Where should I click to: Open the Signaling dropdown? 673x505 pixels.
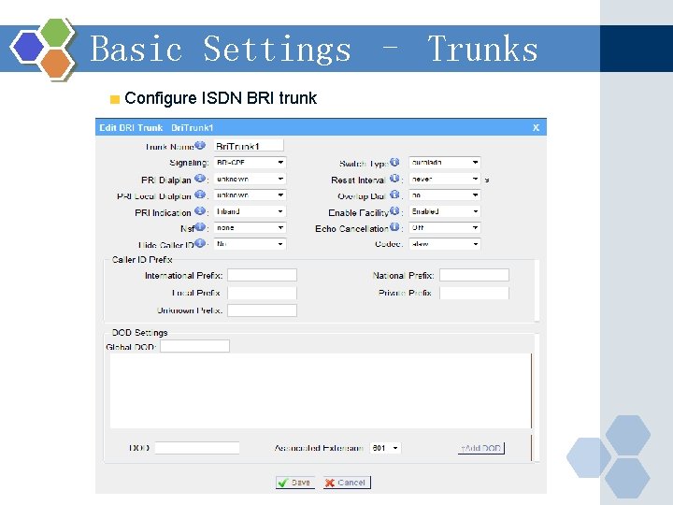[250, 163]
